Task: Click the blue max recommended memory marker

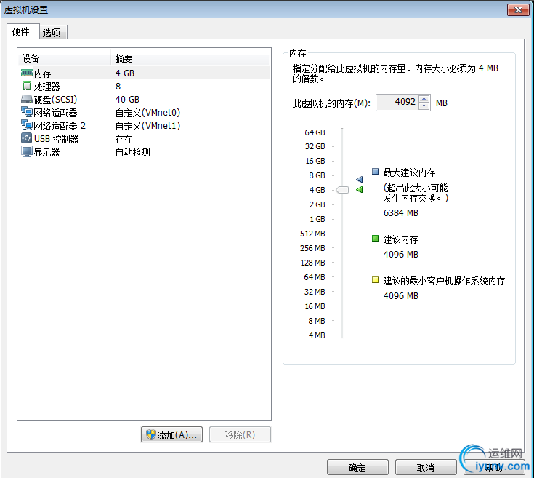Action: (x=360, y=179)
